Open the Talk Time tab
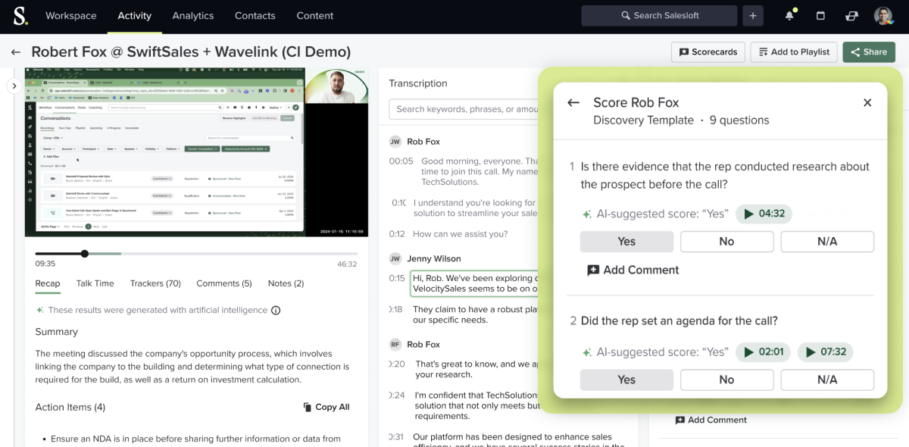 [95, 283]
